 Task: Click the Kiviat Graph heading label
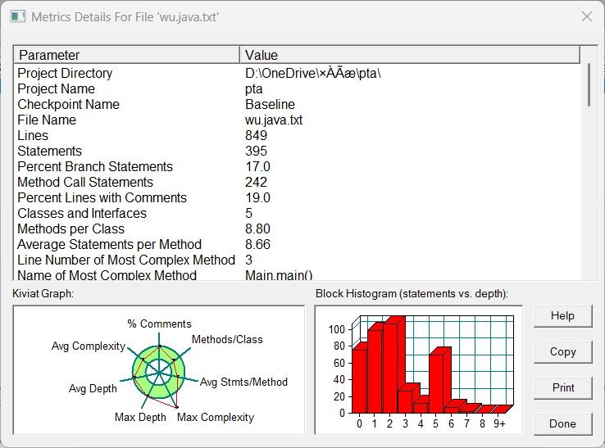pyautogui.click(x=43, y=294)
